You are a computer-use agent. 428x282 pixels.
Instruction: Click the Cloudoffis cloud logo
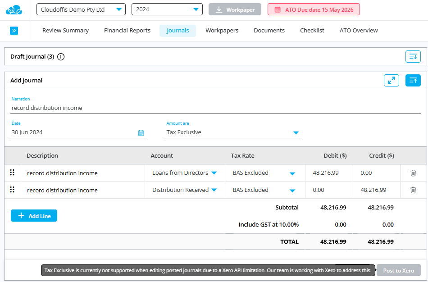pyautogui.click(x=14, y=10)
